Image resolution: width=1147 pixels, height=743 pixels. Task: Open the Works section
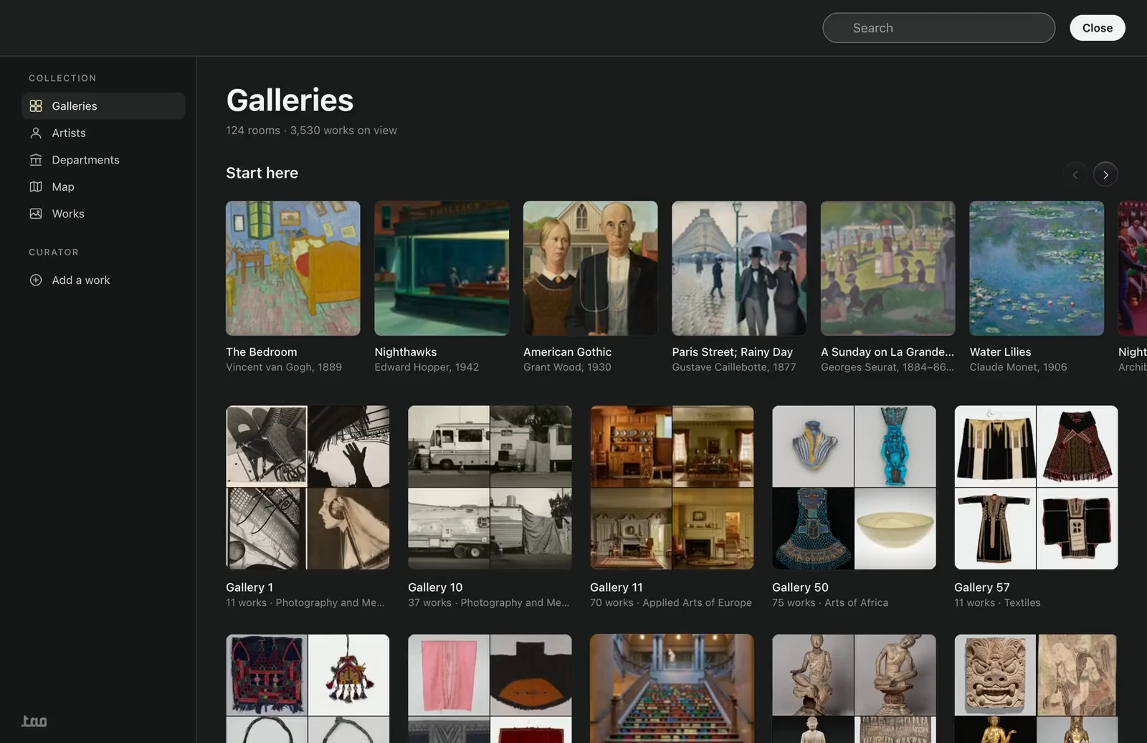tap(103, 214)
